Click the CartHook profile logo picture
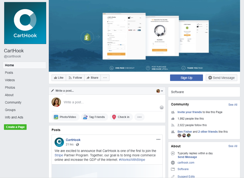244x178 pixels. pyautogui.click(x=25, y=23)
